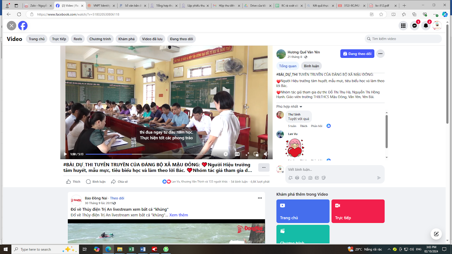Insert avatar sticker in comment

(290, 178)
